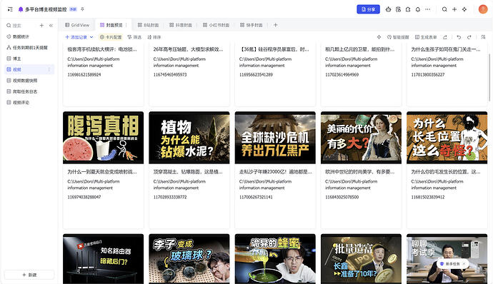
Task: Click the plus icon in top header
Action: point(454,9)
